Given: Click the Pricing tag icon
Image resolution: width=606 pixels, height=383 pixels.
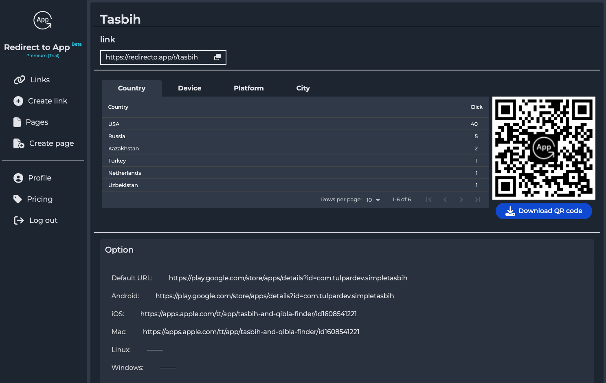Looking at the screenshot, I should pyautogui.click(x=18, y=199).
